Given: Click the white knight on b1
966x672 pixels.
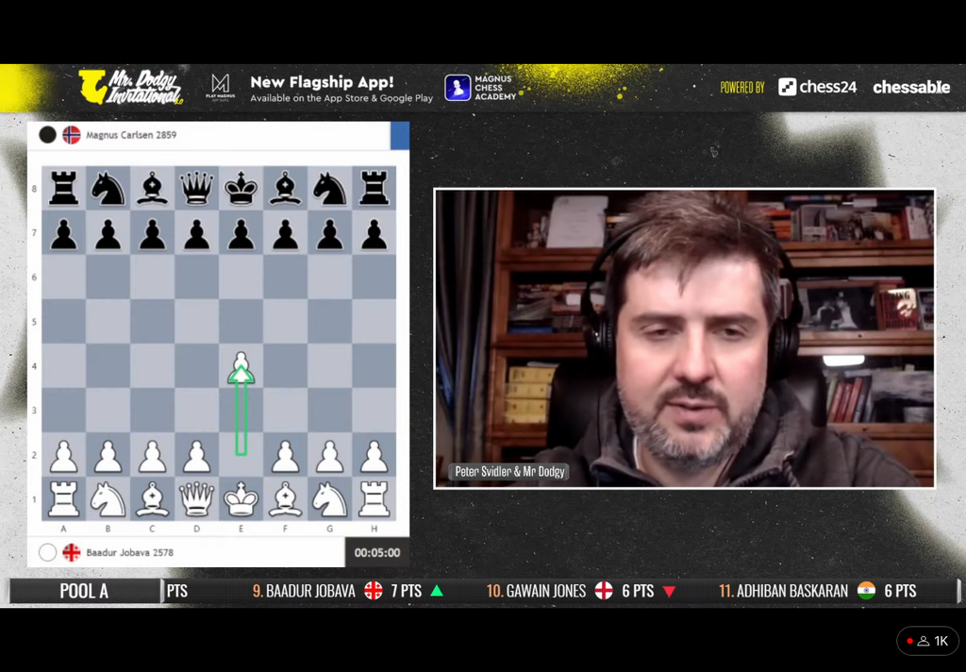Looking at the screenshot, I should pyautogui.click(x=108, y=498).
